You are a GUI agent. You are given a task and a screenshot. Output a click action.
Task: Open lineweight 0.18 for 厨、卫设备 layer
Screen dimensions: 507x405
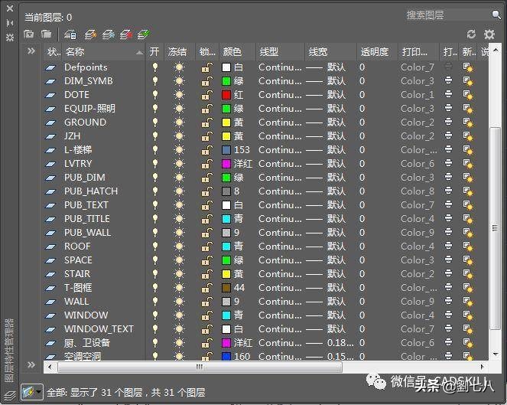[x=330, y=343]
